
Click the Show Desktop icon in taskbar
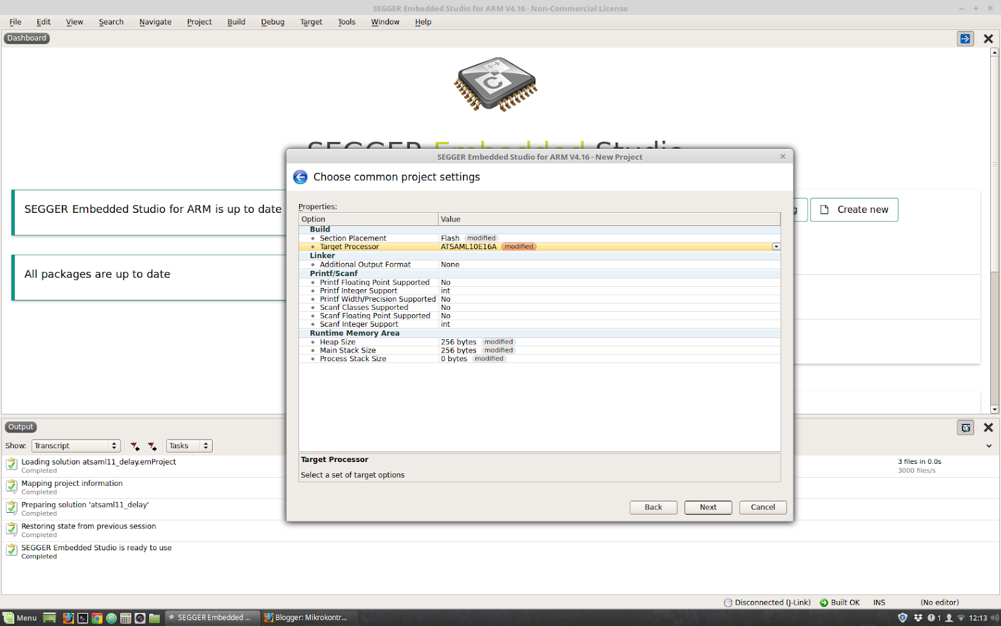(x=49, y=618)
